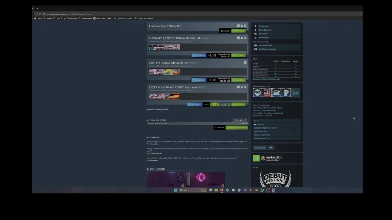
Task: Click Apple icon on BZZZT & Anomaly Agent bundle
Action: coord(242,87)
